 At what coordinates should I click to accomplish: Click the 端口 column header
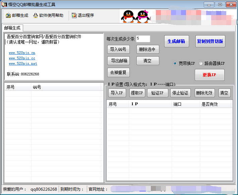186,104
